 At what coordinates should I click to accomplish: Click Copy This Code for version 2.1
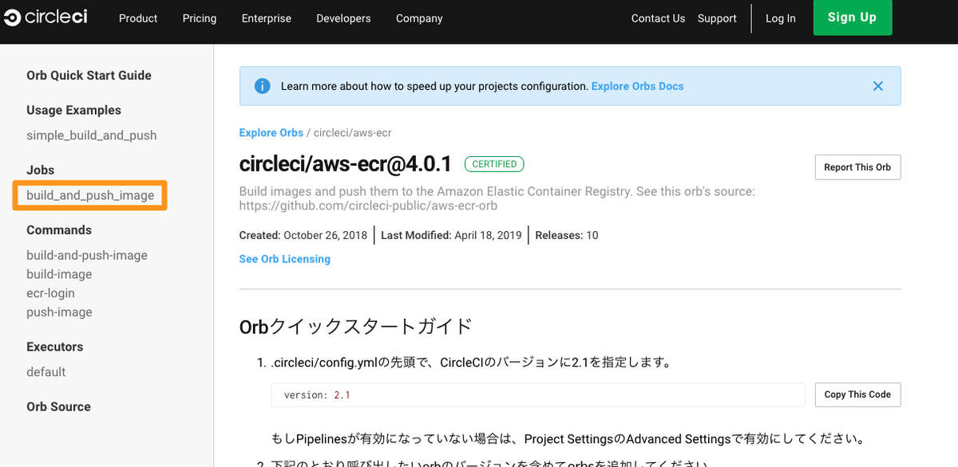tap(857, 394)
